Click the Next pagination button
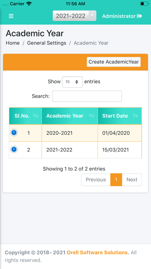151x269 pixels. (132, 180)
